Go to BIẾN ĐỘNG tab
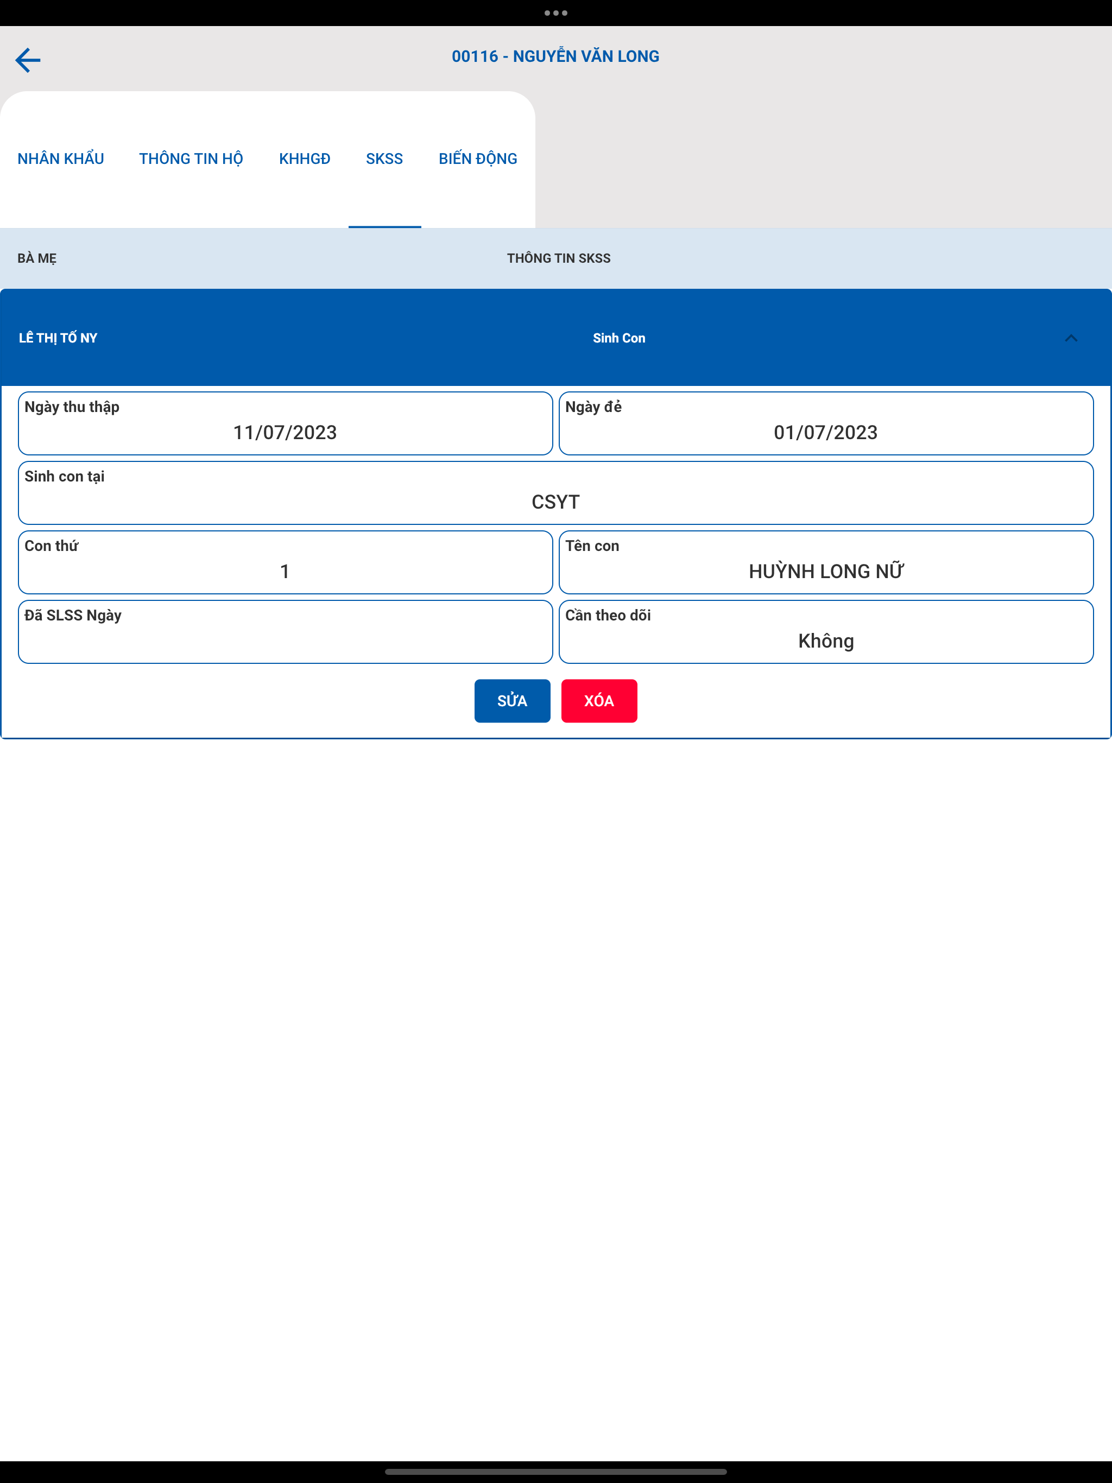 tap(477, 159)
